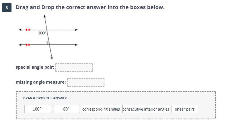
Task: Click the question mark angle in diagram
Action: point(47,43)
